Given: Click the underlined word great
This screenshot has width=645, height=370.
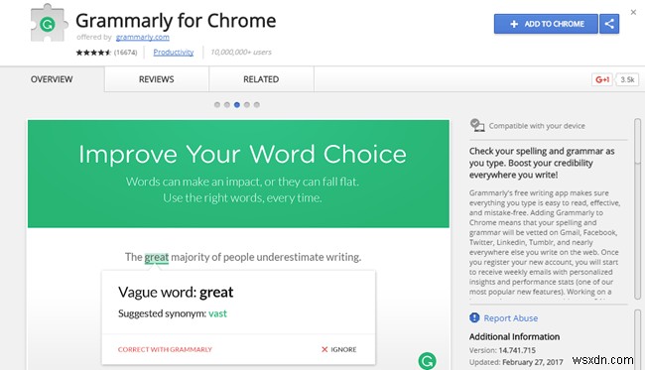Looking at the screenshot, I should 157,257.
